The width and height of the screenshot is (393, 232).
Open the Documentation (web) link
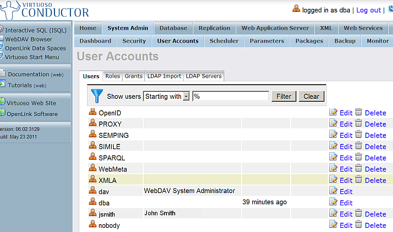pyautogui.click(x=36, y=75)
